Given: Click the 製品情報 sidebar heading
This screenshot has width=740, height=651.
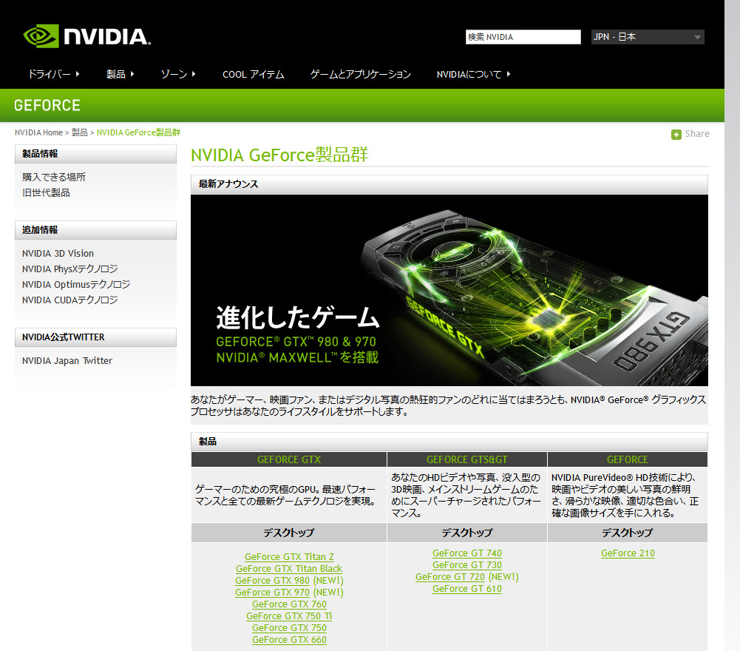Looking at the screenshot, I should tap(96, 154).
